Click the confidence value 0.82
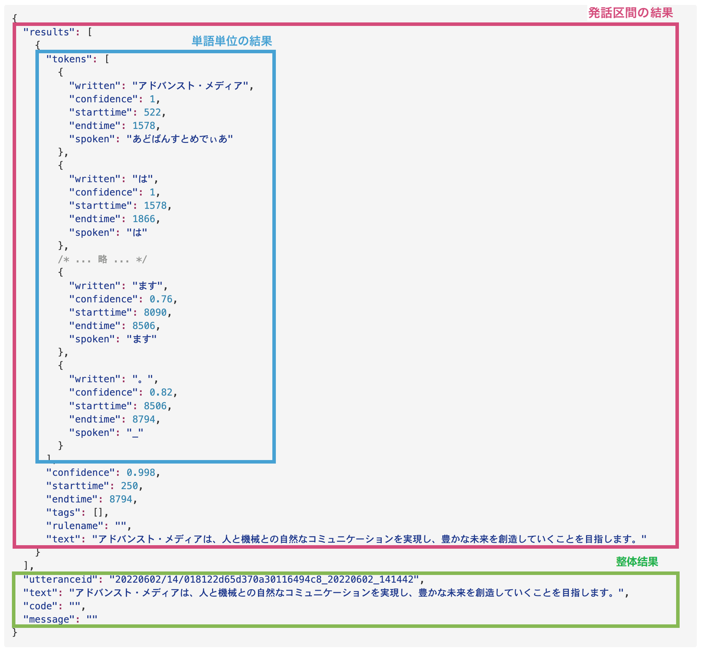Screen dimensions: 701x651 161,392
